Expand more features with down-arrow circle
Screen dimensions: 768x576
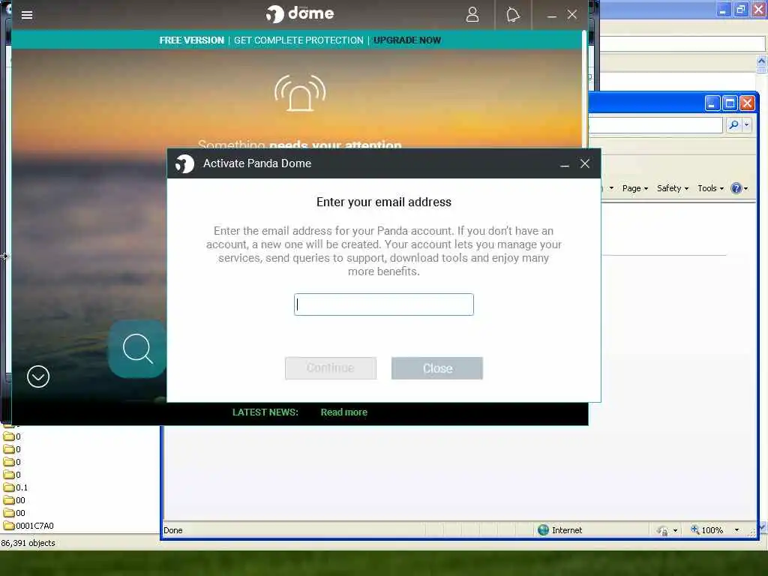(38, 376)
